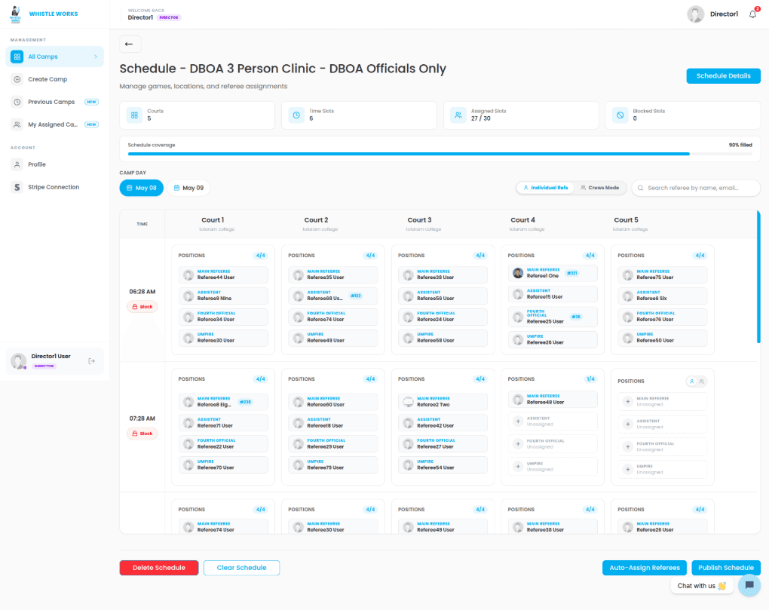769x610 pixels.
Task: Open the chat bubble icon
Action: pyautogui.click(x=749, y=585)
